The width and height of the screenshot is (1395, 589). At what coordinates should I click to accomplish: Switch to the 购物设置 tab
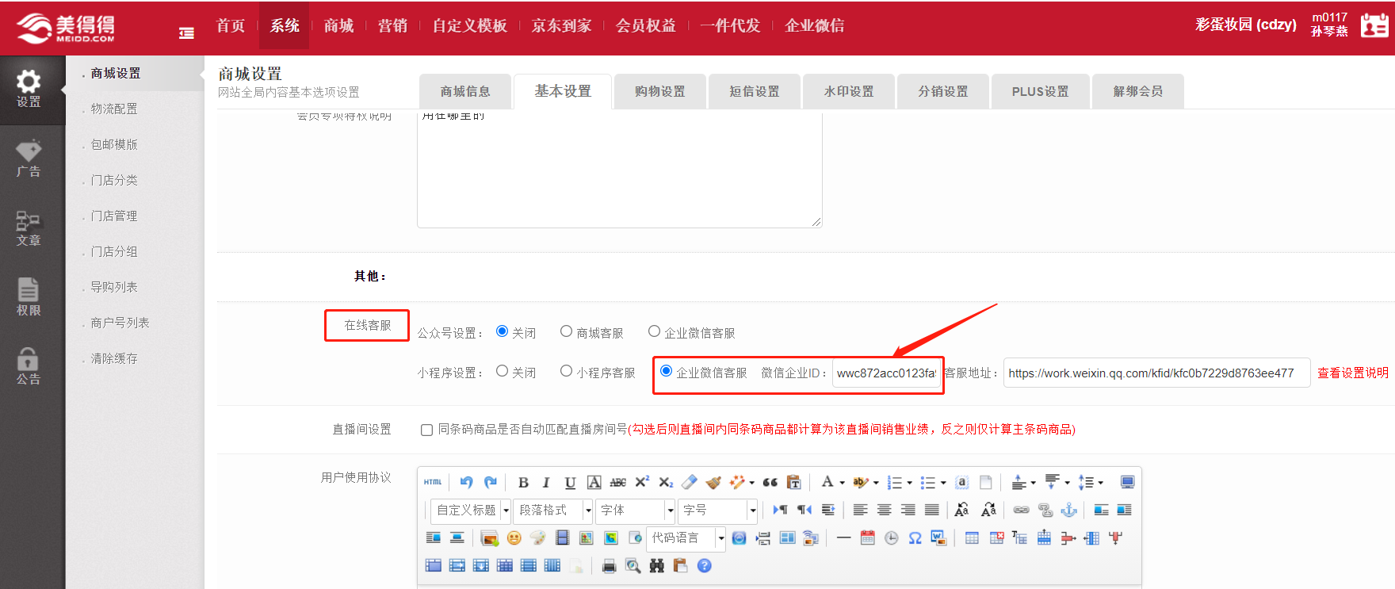pyautogui.click(x=659, y=91)
